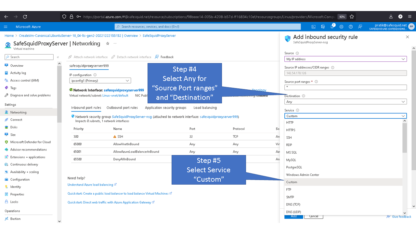
Task: Open Give feedback link in rule panel
Action: tap(399, 217)
